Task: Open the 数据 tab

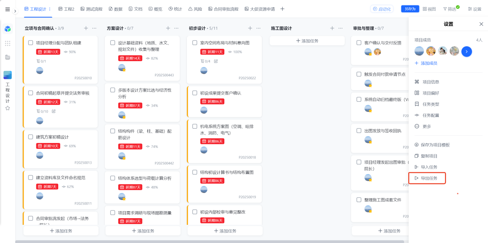Action: coord(116,9)
